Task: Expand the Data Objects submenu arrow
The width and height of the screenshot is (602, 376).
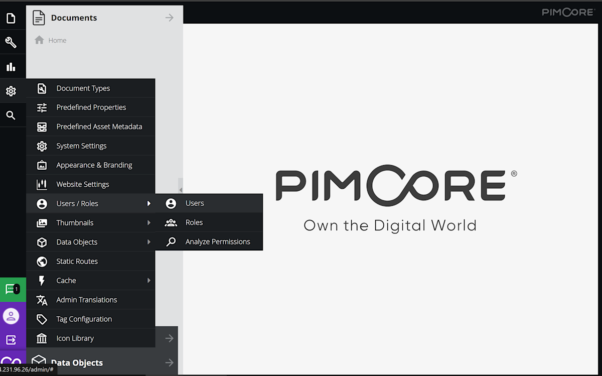Action: coord(148,242)
